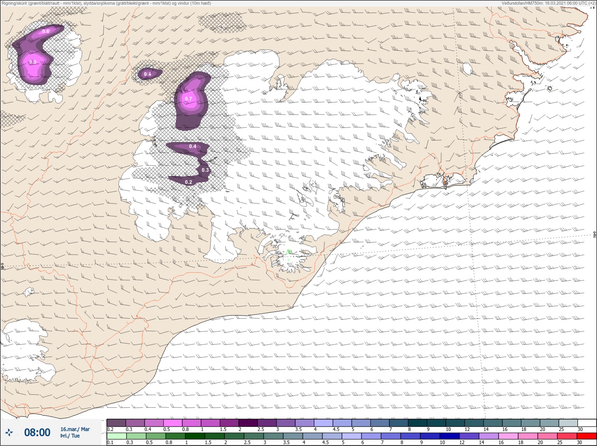The height and width of the screenshot is (446, 597).
Task: Click the date label '16.mar./ Mar'
Action: click(75, 429)
